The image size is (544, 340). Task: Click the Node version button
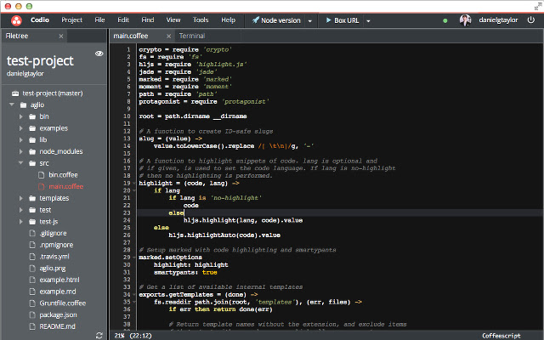pos(276,20)
